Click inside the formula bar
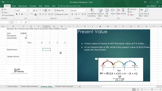This screenshot has height=91, width=162. (95, 22)
